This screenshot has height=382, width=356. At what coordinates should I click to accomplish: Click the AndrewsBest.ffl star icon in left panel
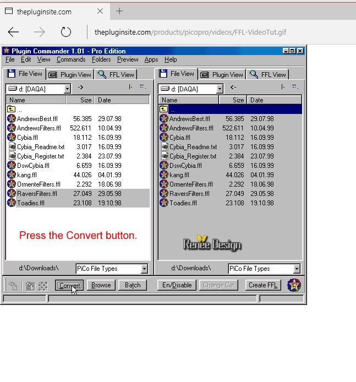click(x=12, y=118)
